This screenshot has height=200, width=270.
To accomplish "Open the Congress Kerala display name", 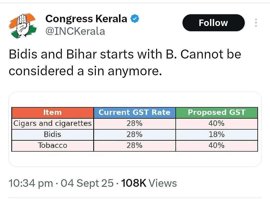I will (86, 19).
